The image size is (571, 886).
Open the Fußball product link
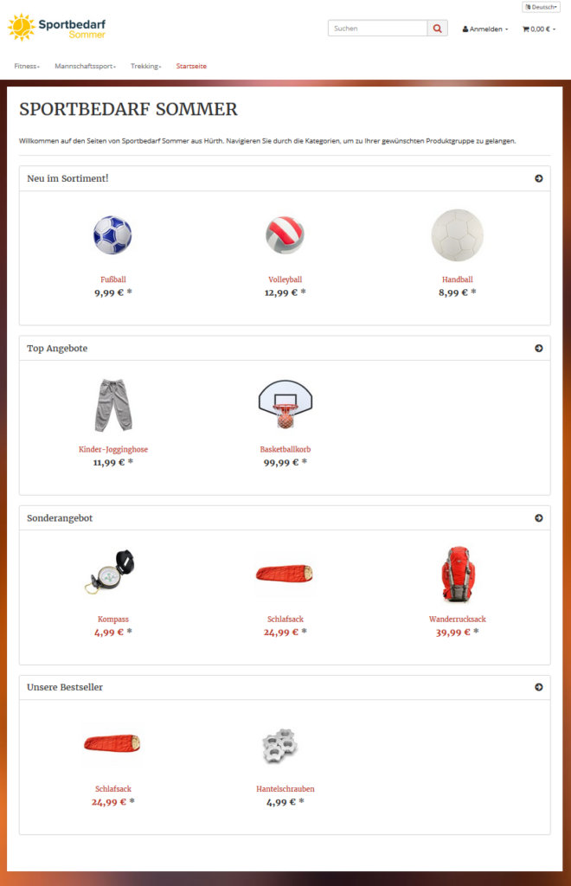[x=113, y=279]
